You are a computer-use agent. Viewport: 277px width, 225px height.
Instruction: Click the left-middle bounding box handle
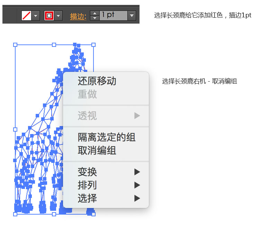point(15,130)
